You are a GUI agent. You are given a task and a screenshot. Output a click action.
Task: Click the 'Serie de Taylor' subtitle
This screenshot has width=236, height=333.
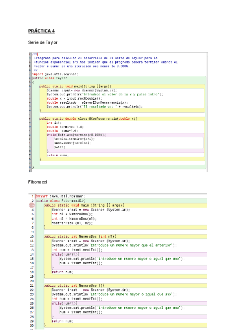[x=43, y=42]
